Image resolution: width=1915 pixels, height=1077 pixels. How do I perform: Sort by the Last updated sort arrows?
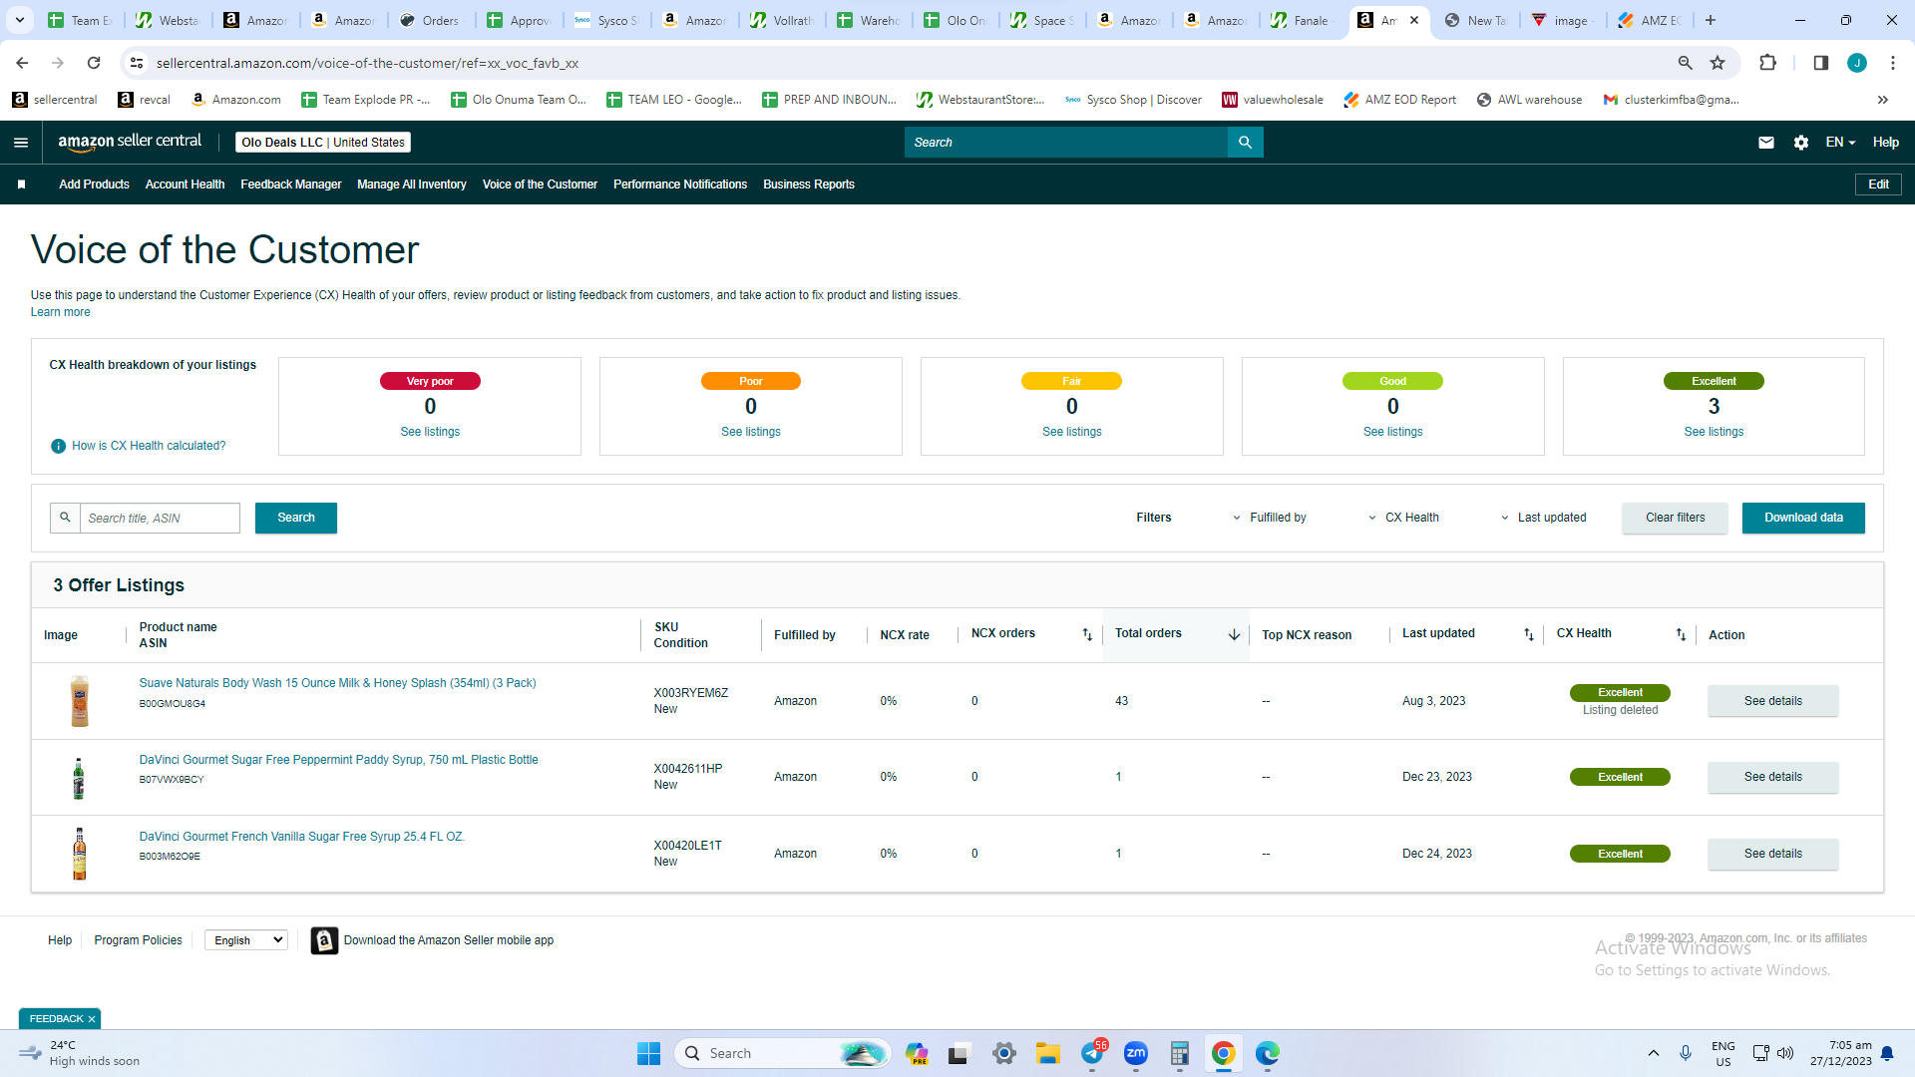pos(1529,634)
